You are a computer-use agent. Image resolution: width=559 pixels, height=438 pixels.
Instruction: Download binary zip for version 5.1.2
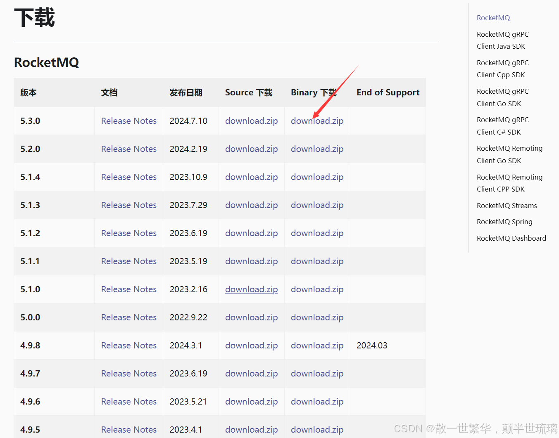317,233
